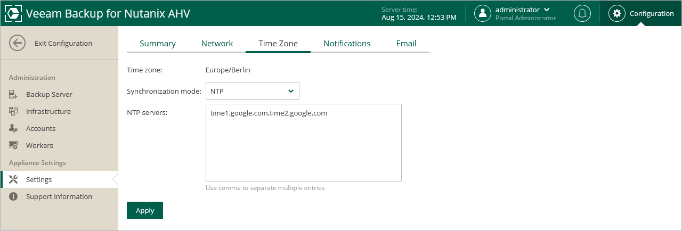
Task: Click the Europe/Berlin time zone value
Action: tap(228, 70)
